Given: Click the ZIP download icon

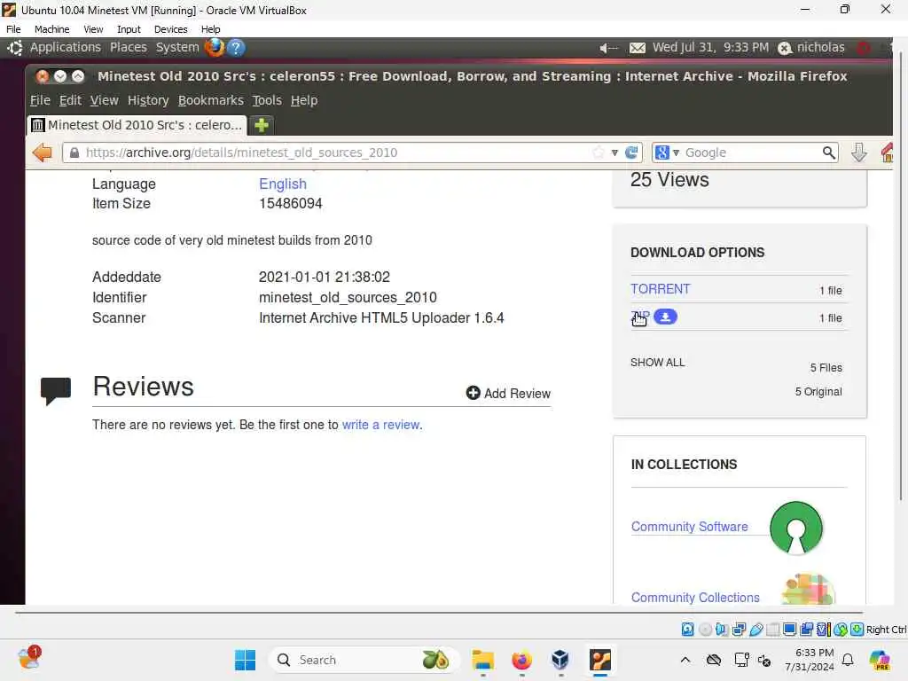Looking at the screenshot, I should [665, 317].
